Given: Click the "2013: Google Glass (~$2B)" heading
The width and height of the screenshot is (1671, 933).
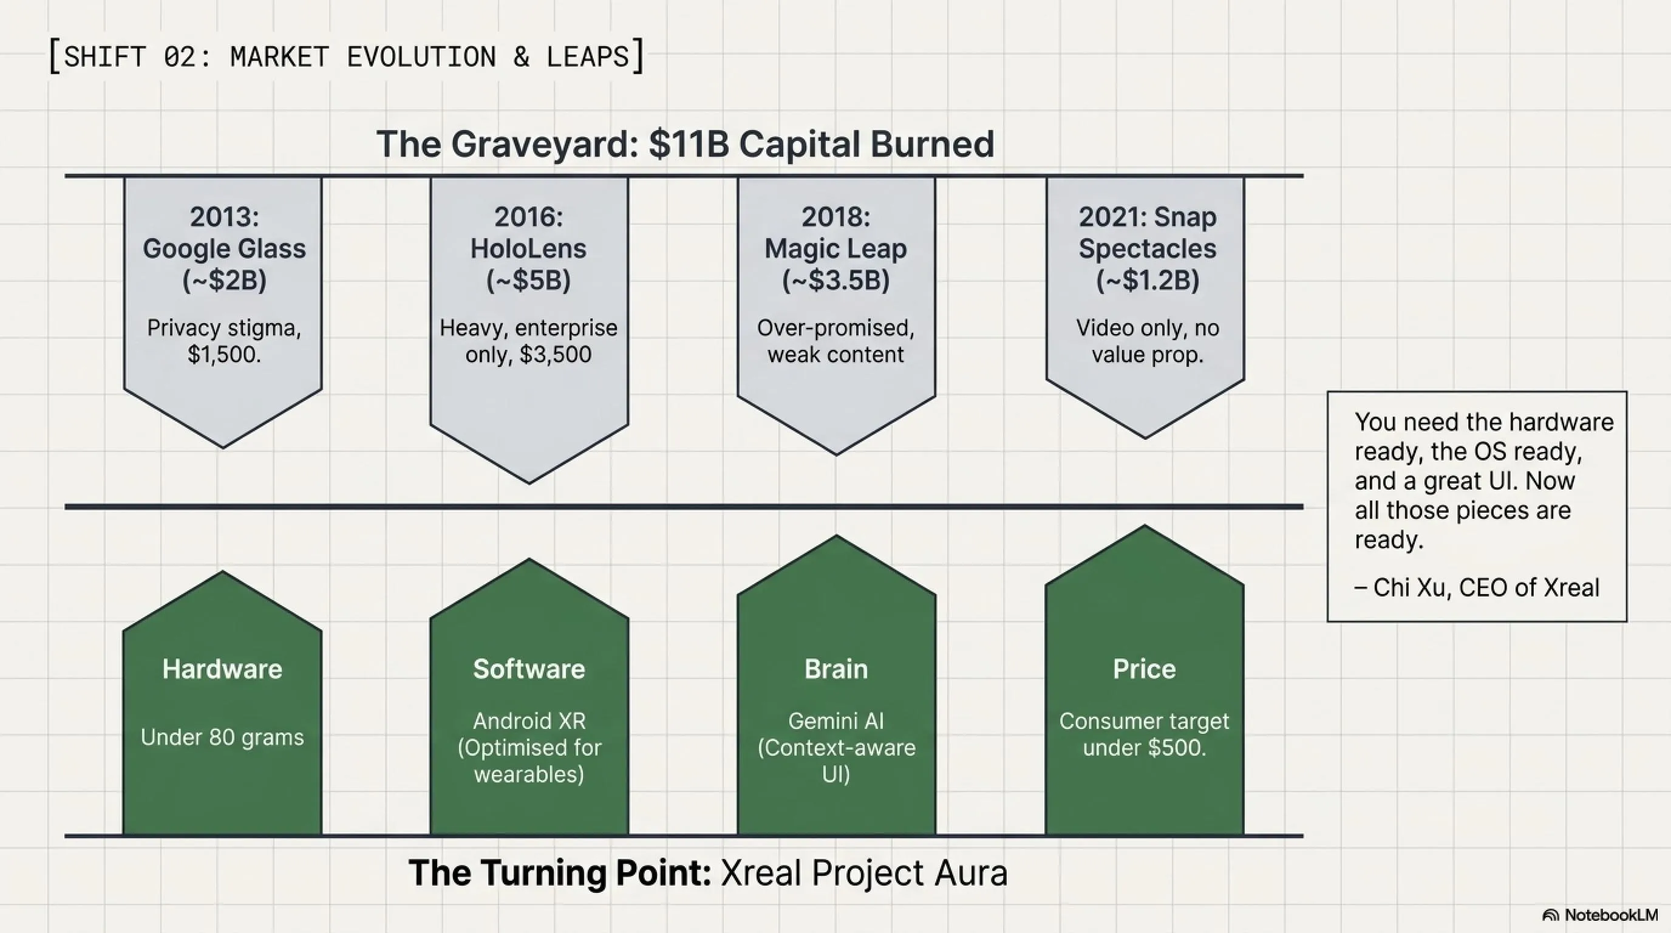Looking at the screenshot, I should tap(224, 248).
